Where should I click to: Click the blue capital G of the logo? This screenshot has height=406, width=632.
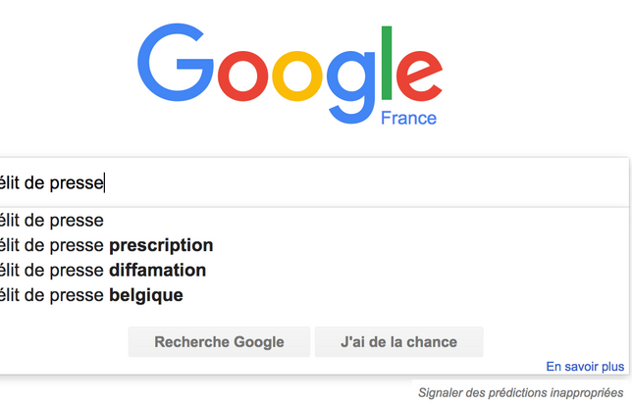click(176, 63)
